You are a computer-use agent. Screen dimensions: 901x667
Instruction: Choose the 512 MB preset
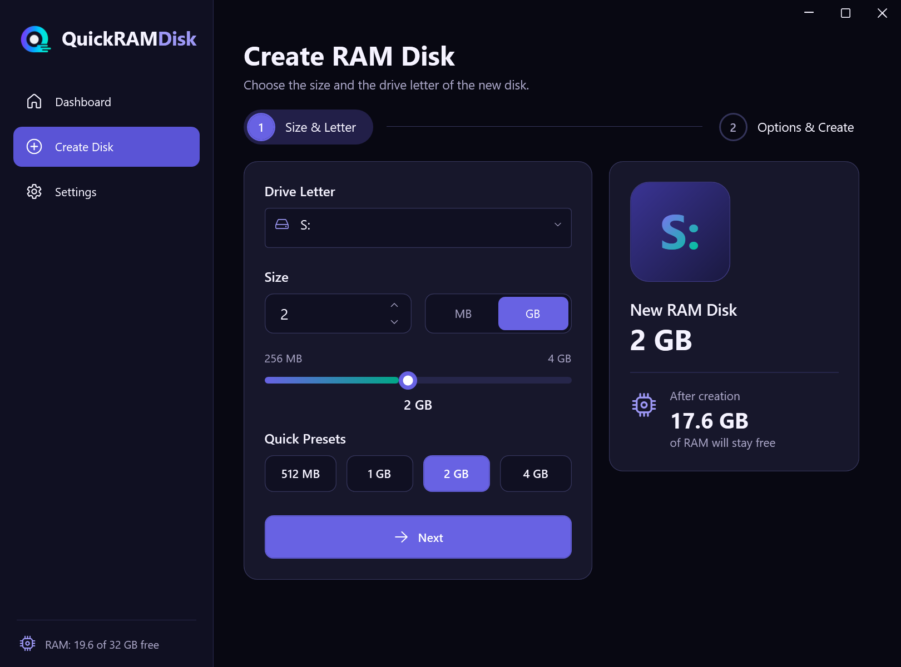click(x=300, y=474)
